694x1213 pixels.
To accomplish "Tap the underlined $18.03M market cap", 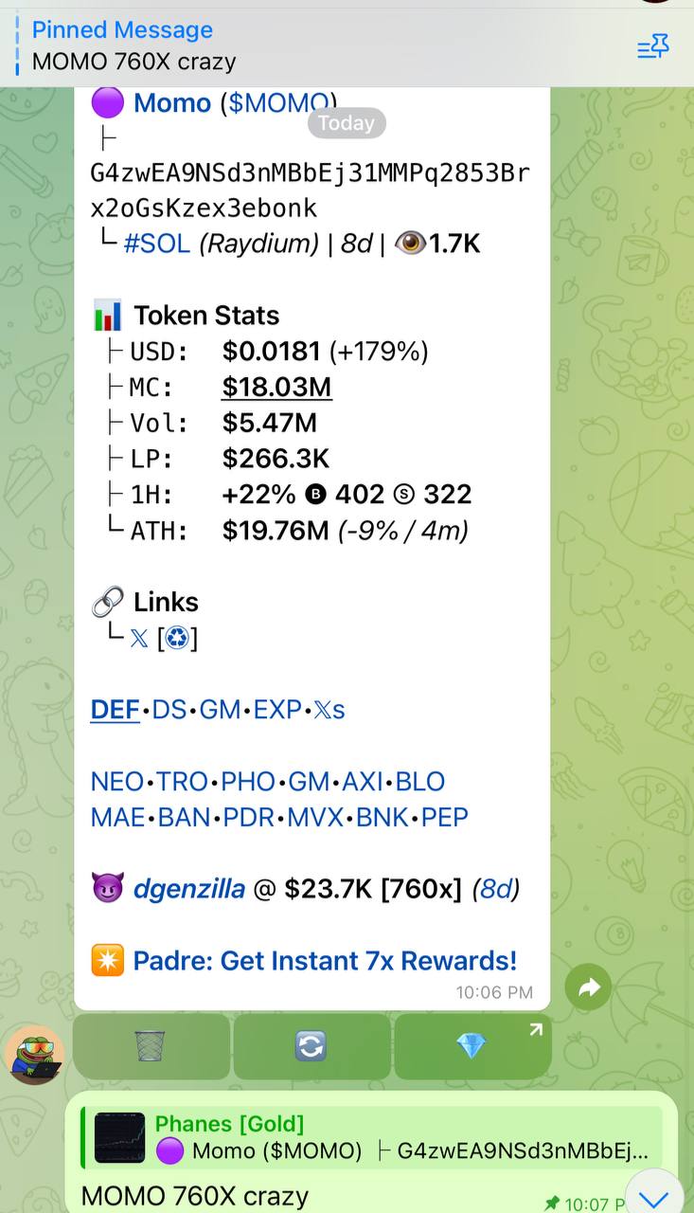I will point(276,387).
